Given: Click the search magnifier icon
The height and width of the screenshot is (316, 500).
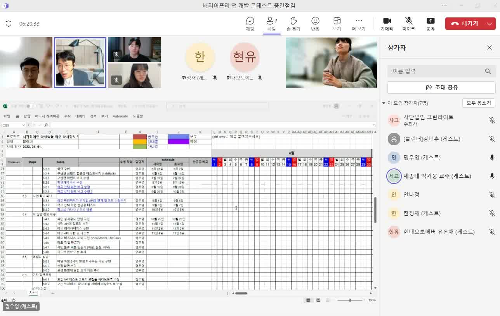Looking at the screenshot, I should click(x=488, y=71).
